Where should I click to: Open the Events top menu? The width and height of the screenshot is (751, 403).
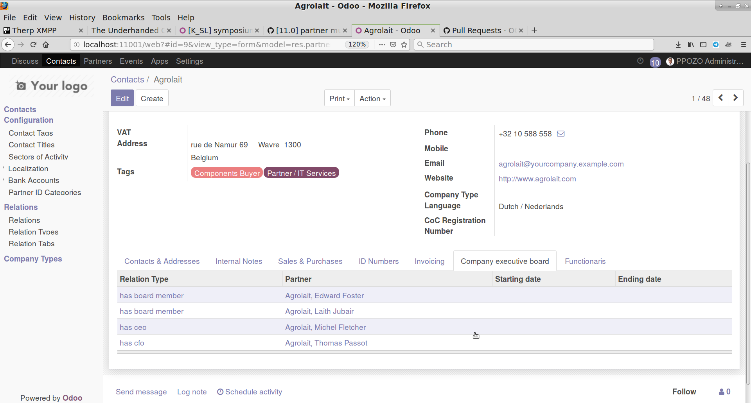[x=131, y=61]
